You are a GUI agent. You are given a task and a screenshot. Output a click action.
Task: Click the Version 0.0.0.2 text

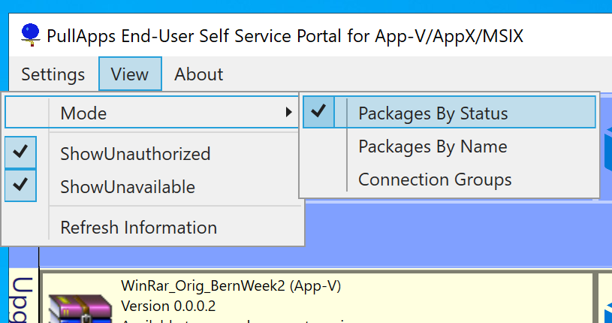click(x=168, y=306)
